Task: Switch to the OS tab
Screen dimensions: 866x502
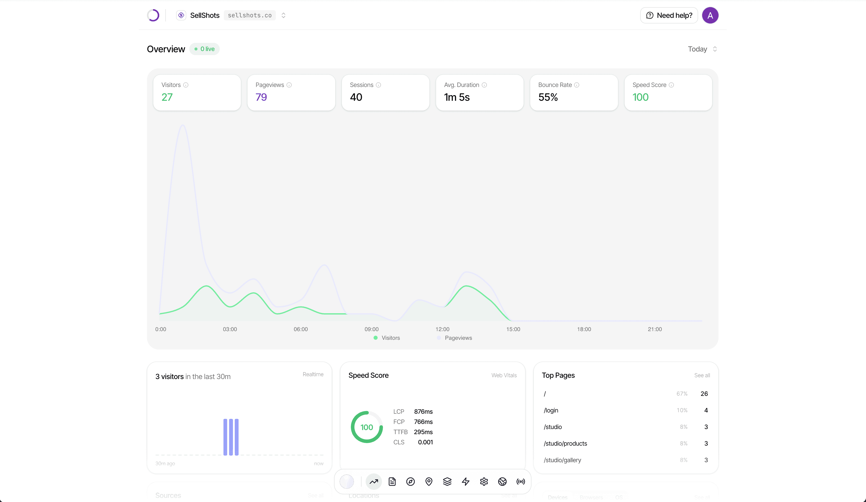Action: (619, 497)
